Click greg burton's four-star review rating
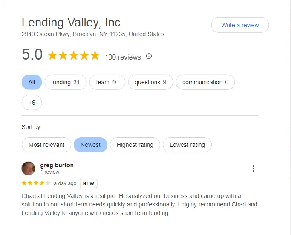Image resolution: width=291 pixels, height=235 pixels. tap(36, 183)
